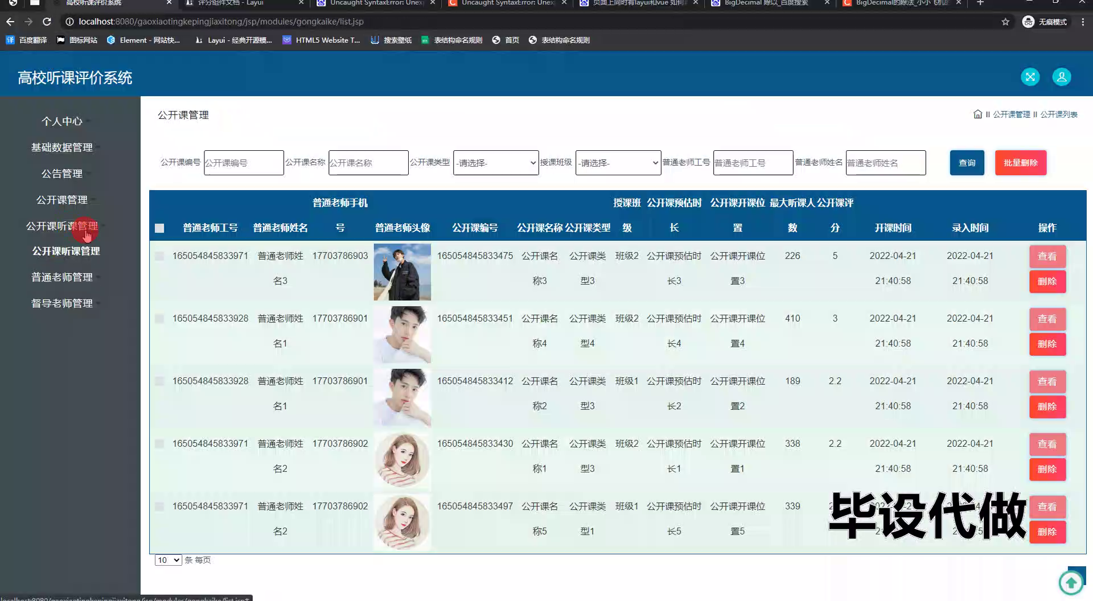
Task: Open 普通老师管理 in the sidebar
Action: (62, 277)
